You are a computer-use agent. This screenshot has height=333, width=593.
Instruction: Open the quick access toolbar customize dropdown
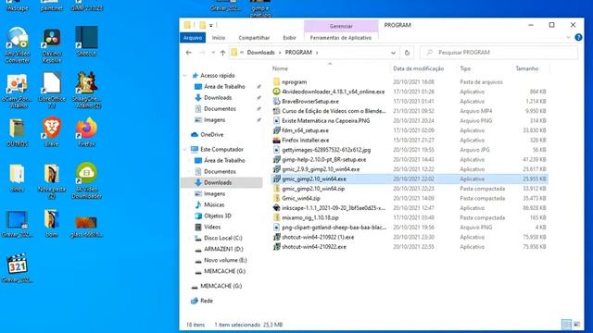click(211, 25)
